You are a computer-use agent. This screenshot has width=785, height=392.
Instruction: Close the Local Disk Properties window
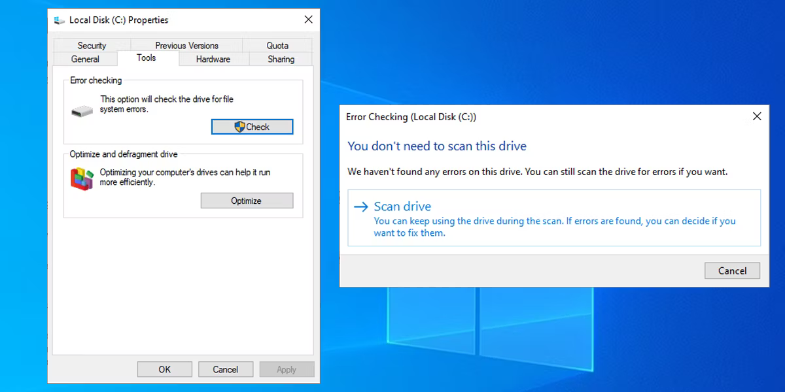pyautogui.click(x=308, y=20)
